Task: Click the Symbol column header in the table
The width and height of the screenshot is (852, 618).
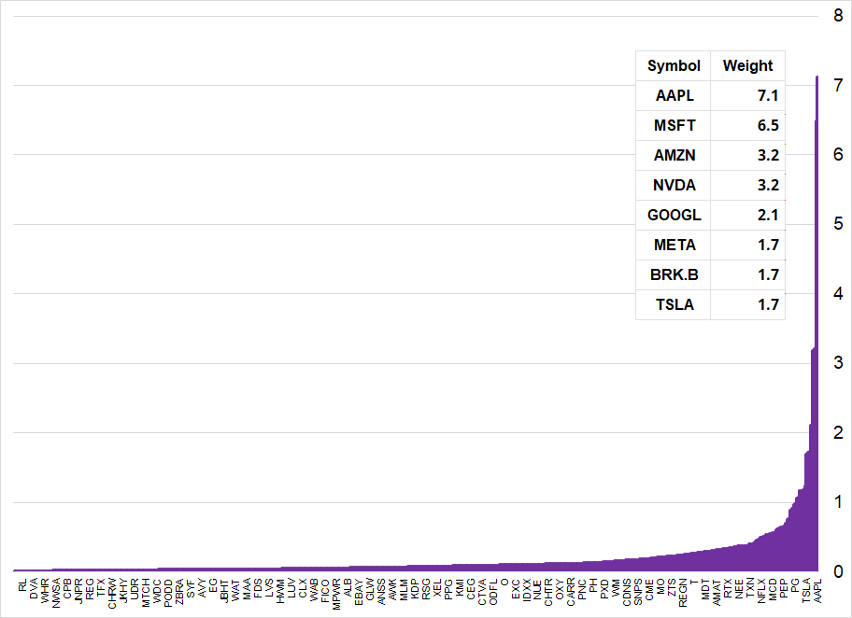Action: pos(674,65)
